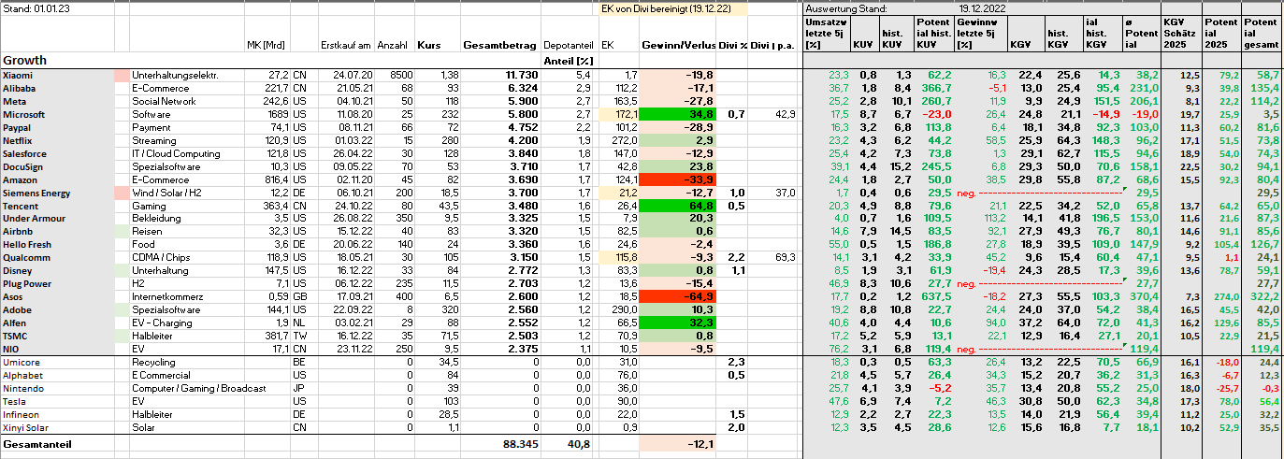Image resolution: width=1284 pixels, height=459 pixels.
Task: Click the 'Computer / Gaming / Broadcast' sector cell
Action: coord(198,389)
